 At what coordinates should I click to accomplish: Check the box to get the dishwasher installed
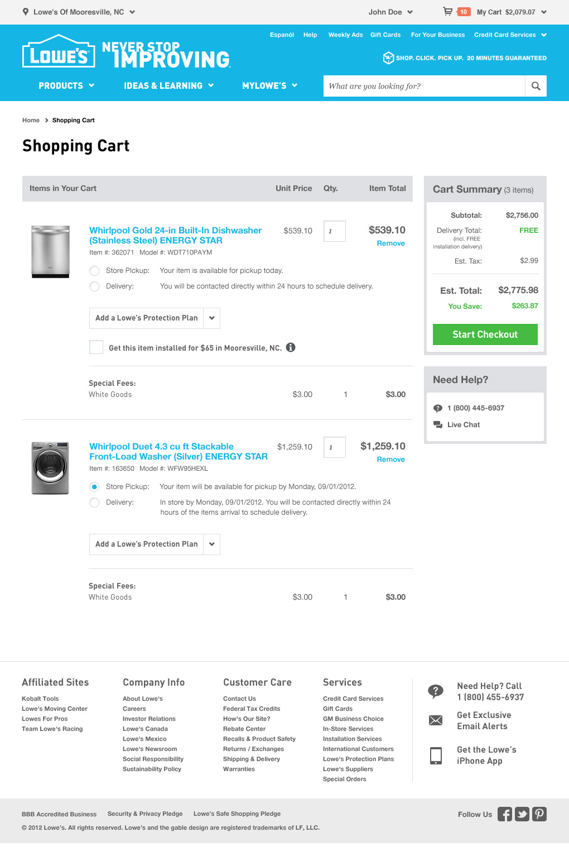[x=95, y=347]
